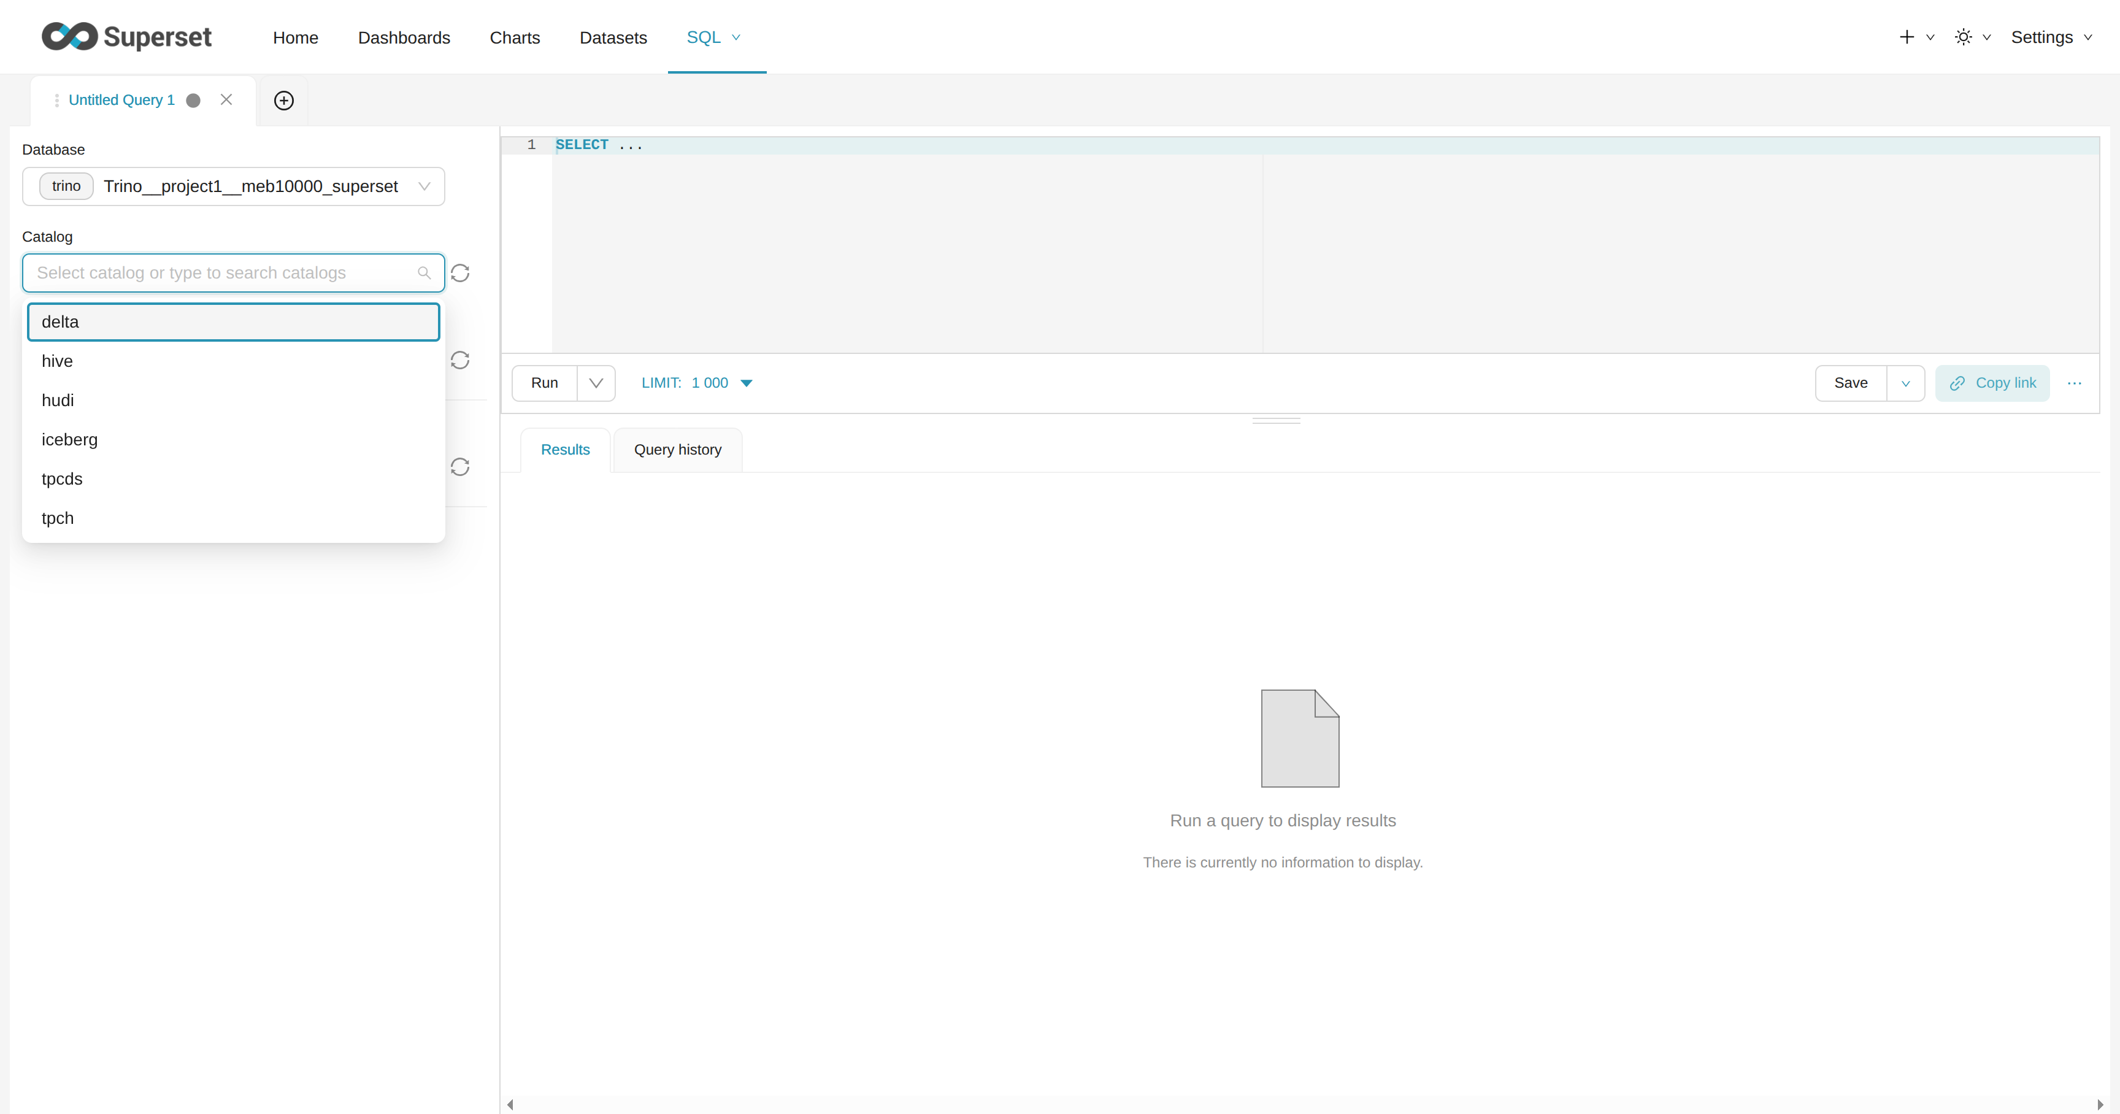Copy link to the query

(1992, 383)
